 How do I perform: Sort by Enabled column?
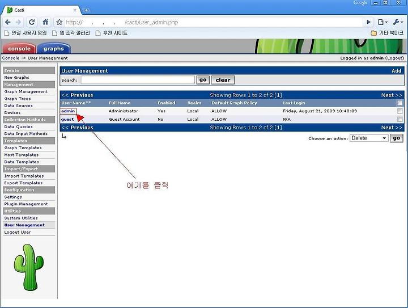(x=166, y=103)
